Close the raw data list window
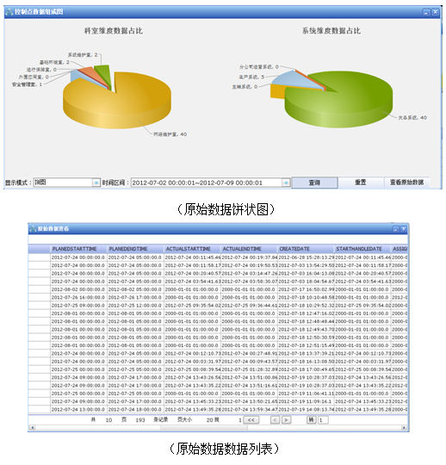 pos(404,229)
